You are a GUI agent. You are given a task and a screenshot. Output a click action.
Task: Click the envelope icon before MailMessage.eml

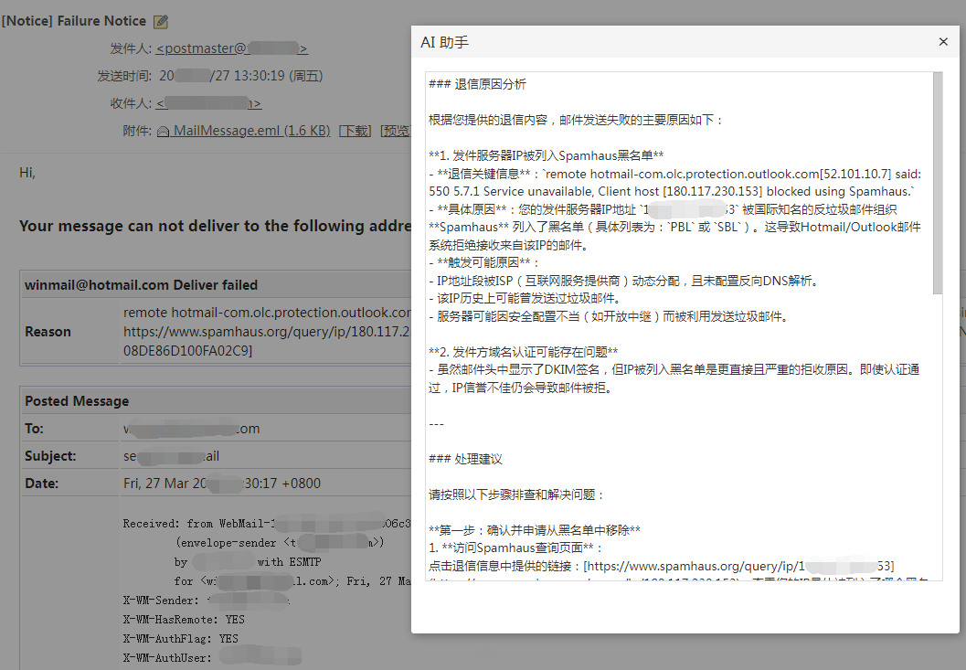163,132
